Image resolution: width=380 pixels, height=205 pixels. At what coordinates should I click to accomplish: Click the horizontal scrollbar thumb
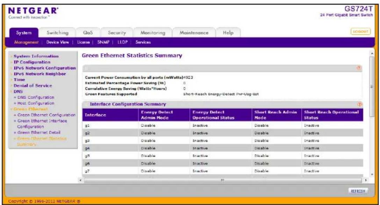(222, 180)
